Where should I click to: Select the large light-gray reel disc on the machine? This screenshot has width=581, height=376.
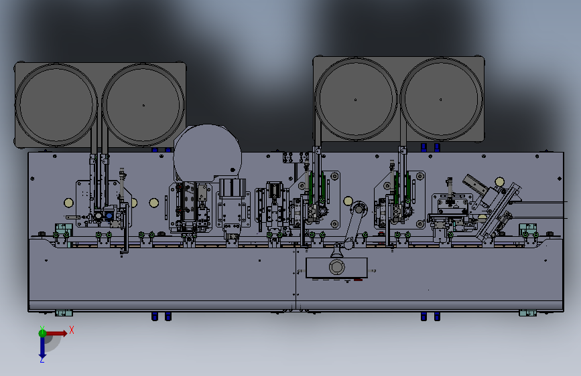[x=208, y=155]
